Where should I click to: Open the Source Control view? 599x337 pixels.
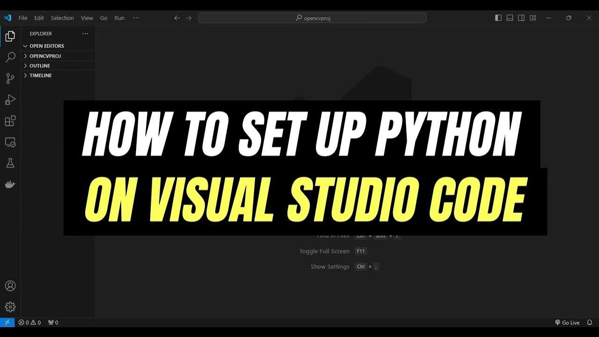point(10,79)
